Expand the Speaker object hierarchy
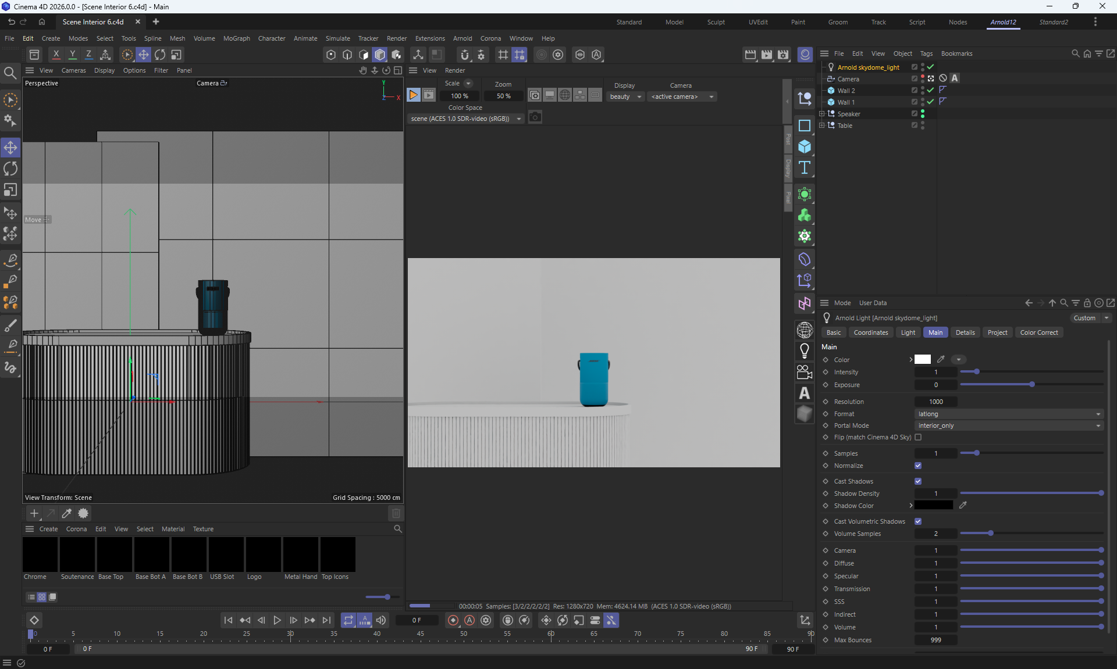This screenshot has height=669, width=1117. pyautogui.click(x=822, y=114)
